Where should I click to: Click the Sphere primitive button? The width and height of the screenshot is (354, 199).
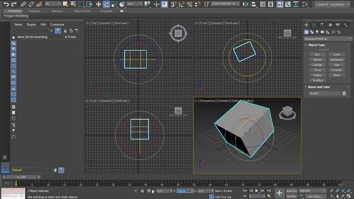(317, 60)
